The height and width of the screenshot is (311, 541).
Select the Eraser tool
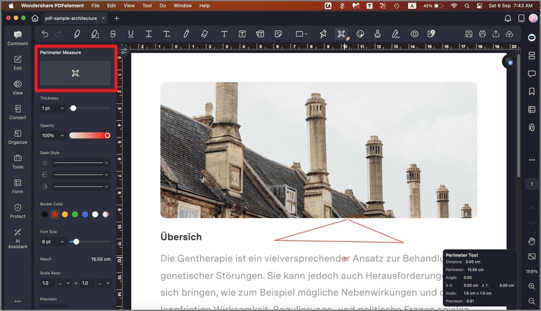[204, 34]
